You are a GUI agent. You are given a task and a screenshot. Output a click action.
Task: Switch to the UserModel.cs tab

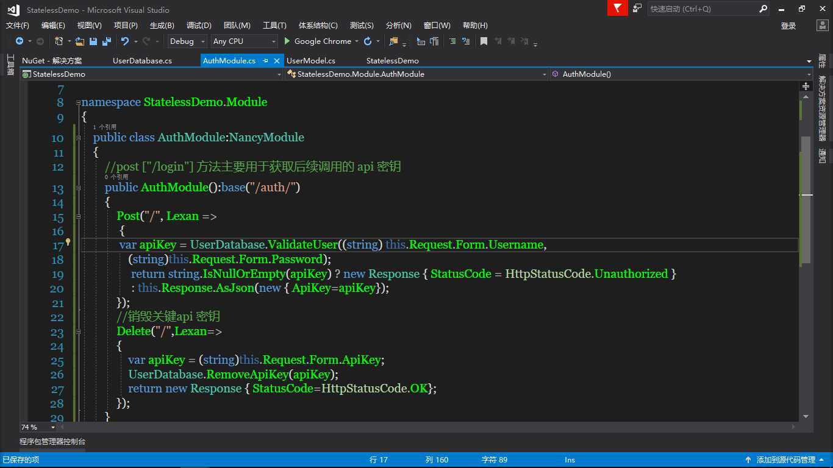pyautogui.click(x=311, y=61)
